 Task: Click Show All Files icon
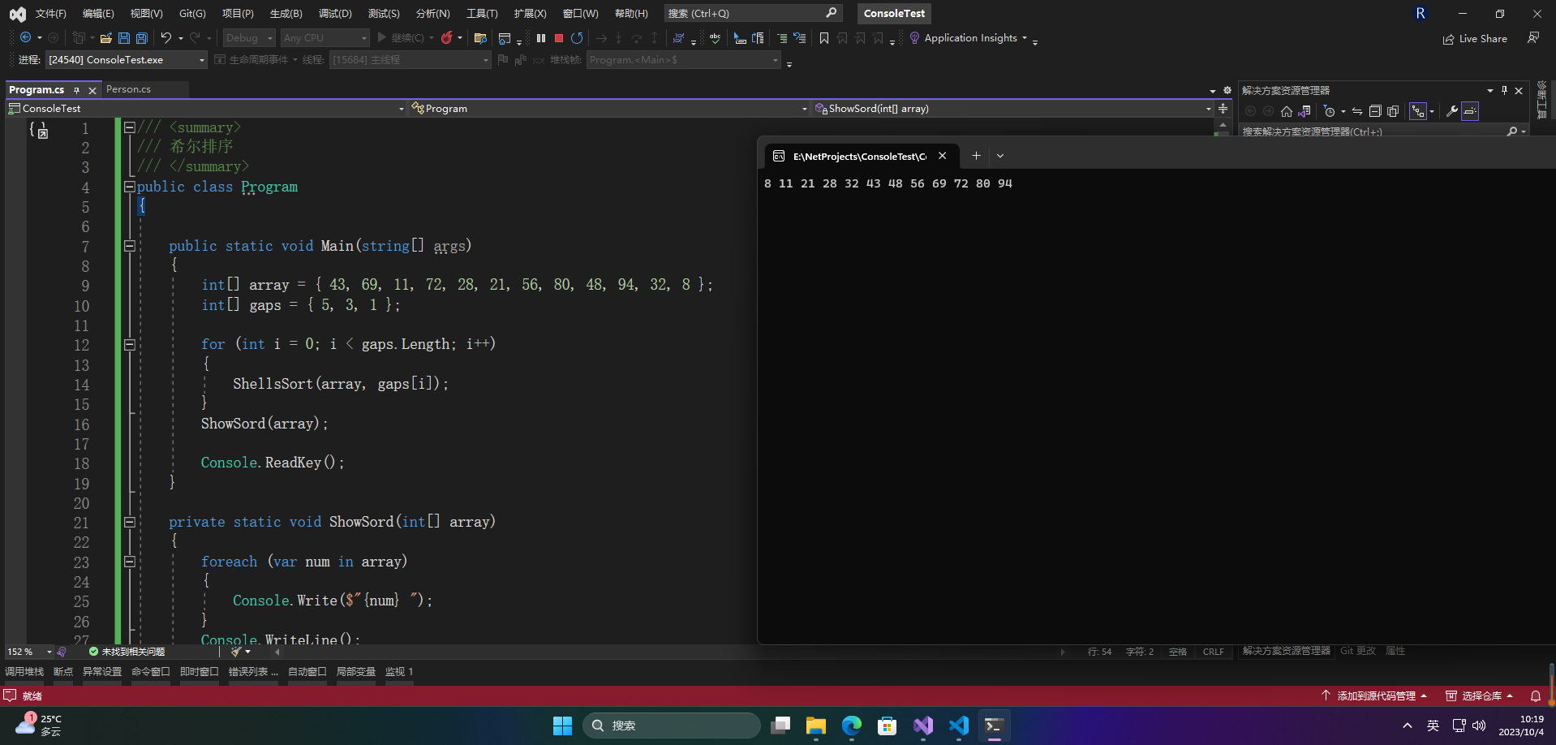(1393, 111)
